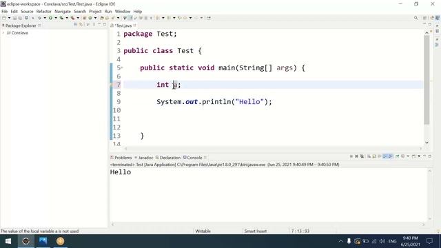Switch to the Problems tab
This screenshot has width=441, height=248.
click(x=121, y=158)
